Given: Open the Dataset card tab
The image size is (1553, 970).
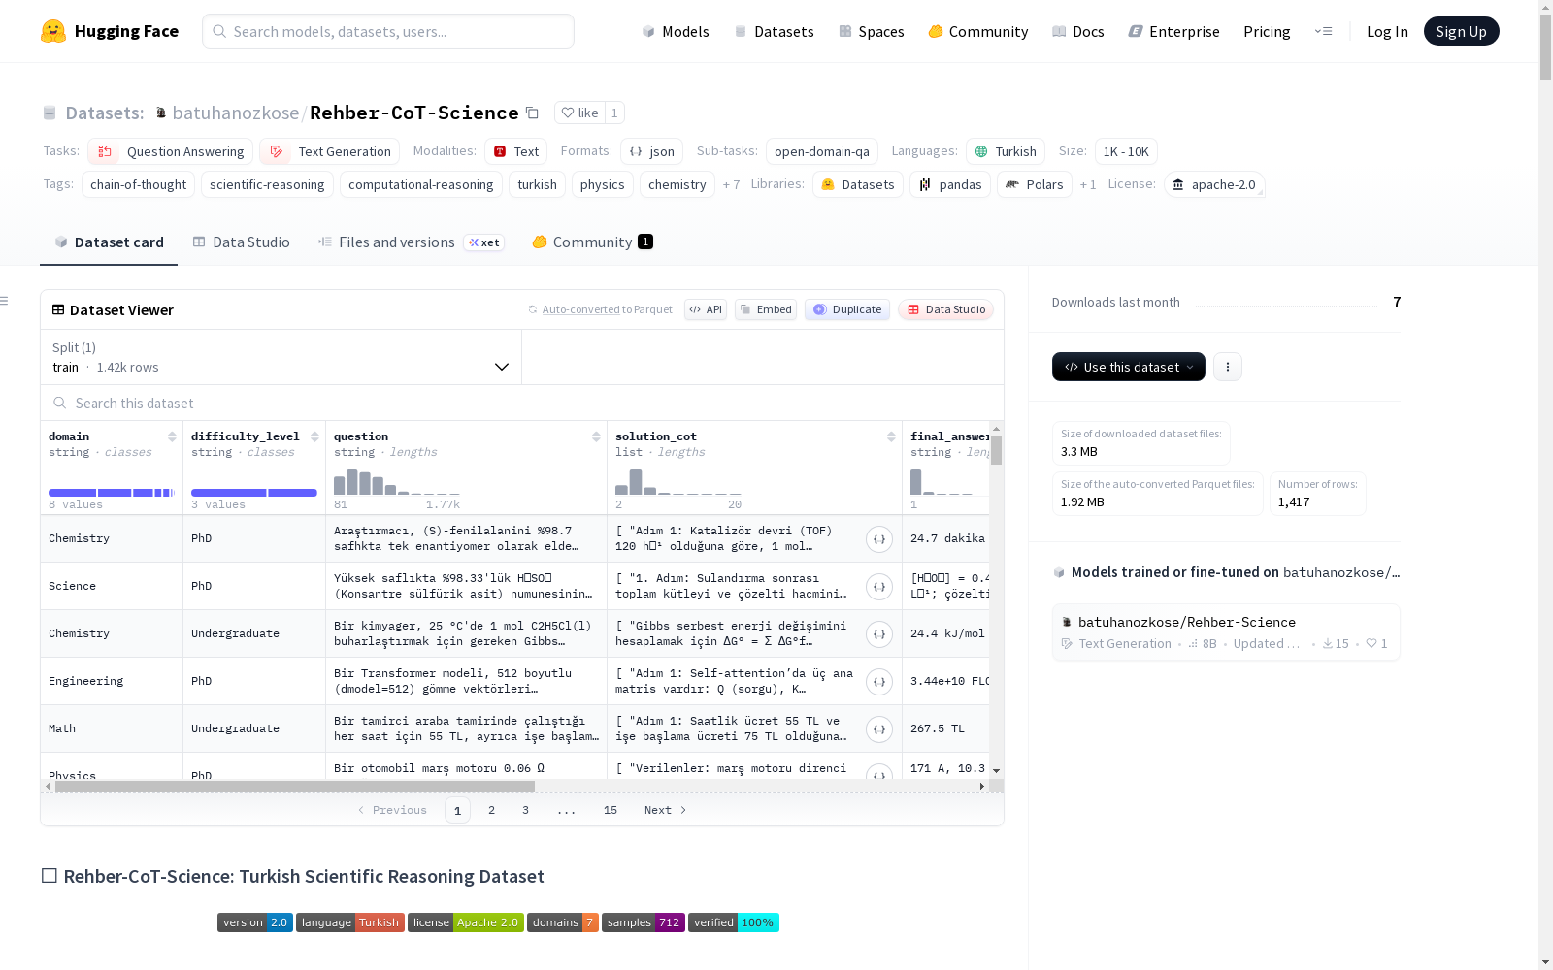Looking at the screenshot, I should pyautogui.click(x=109, y=242).
